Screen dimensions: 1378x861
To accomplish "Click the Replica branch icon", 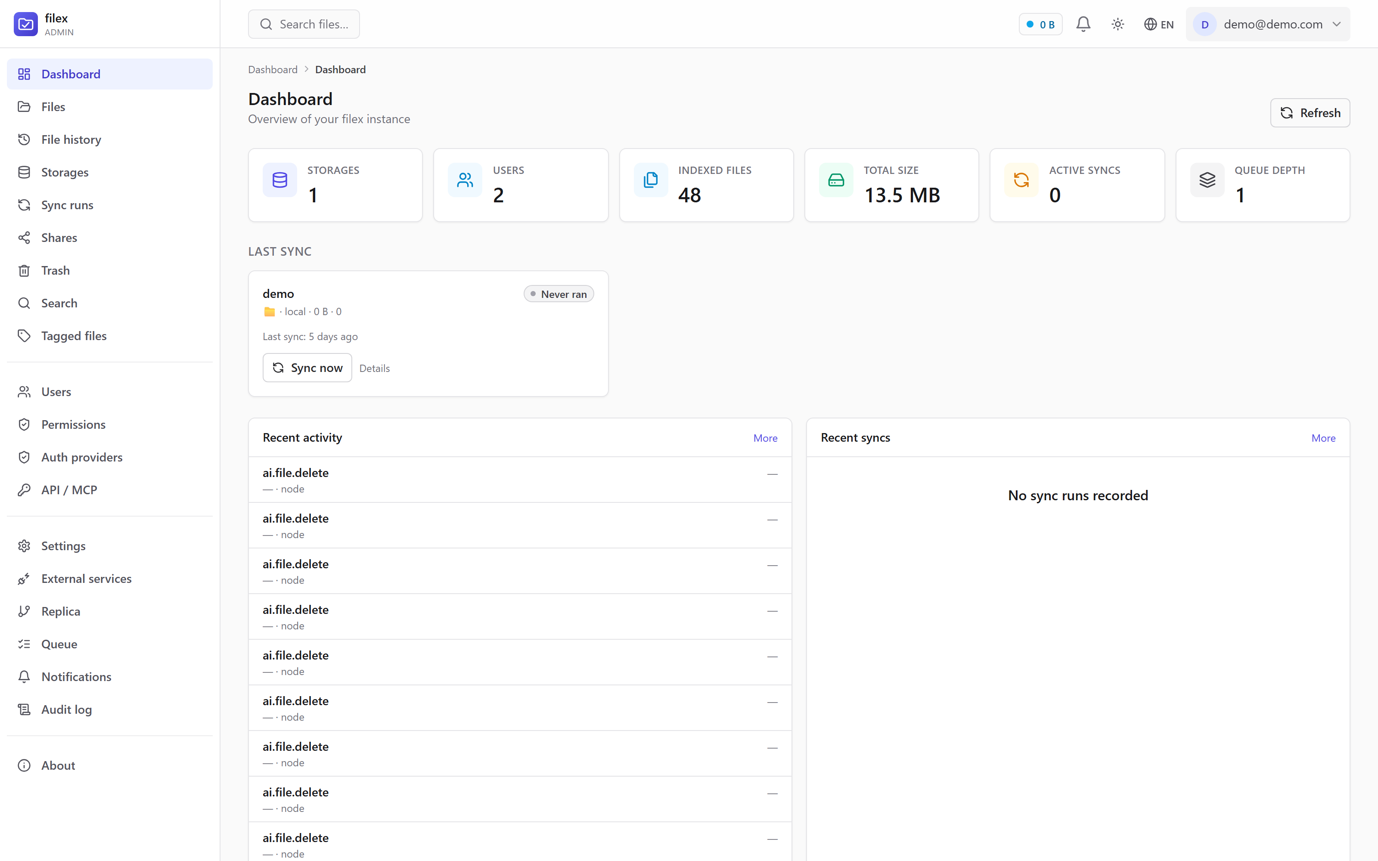I will (x=24, y=611).
